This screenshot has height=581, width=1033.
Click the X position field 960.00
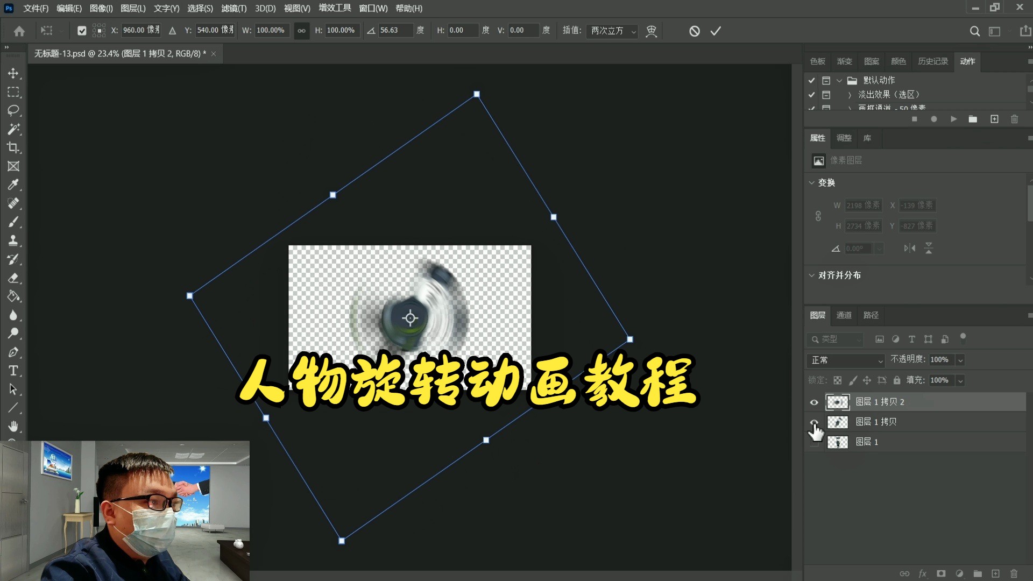tap(141, 31)
